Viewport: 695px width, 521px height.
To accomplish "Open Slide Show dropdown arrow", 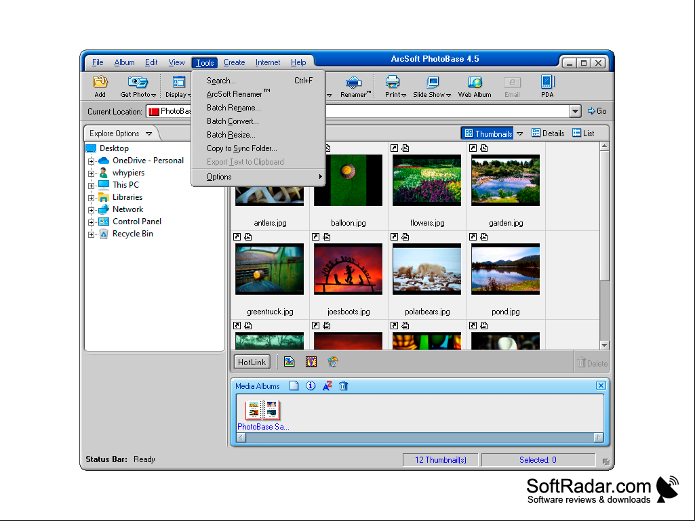I will click(449, 96).
